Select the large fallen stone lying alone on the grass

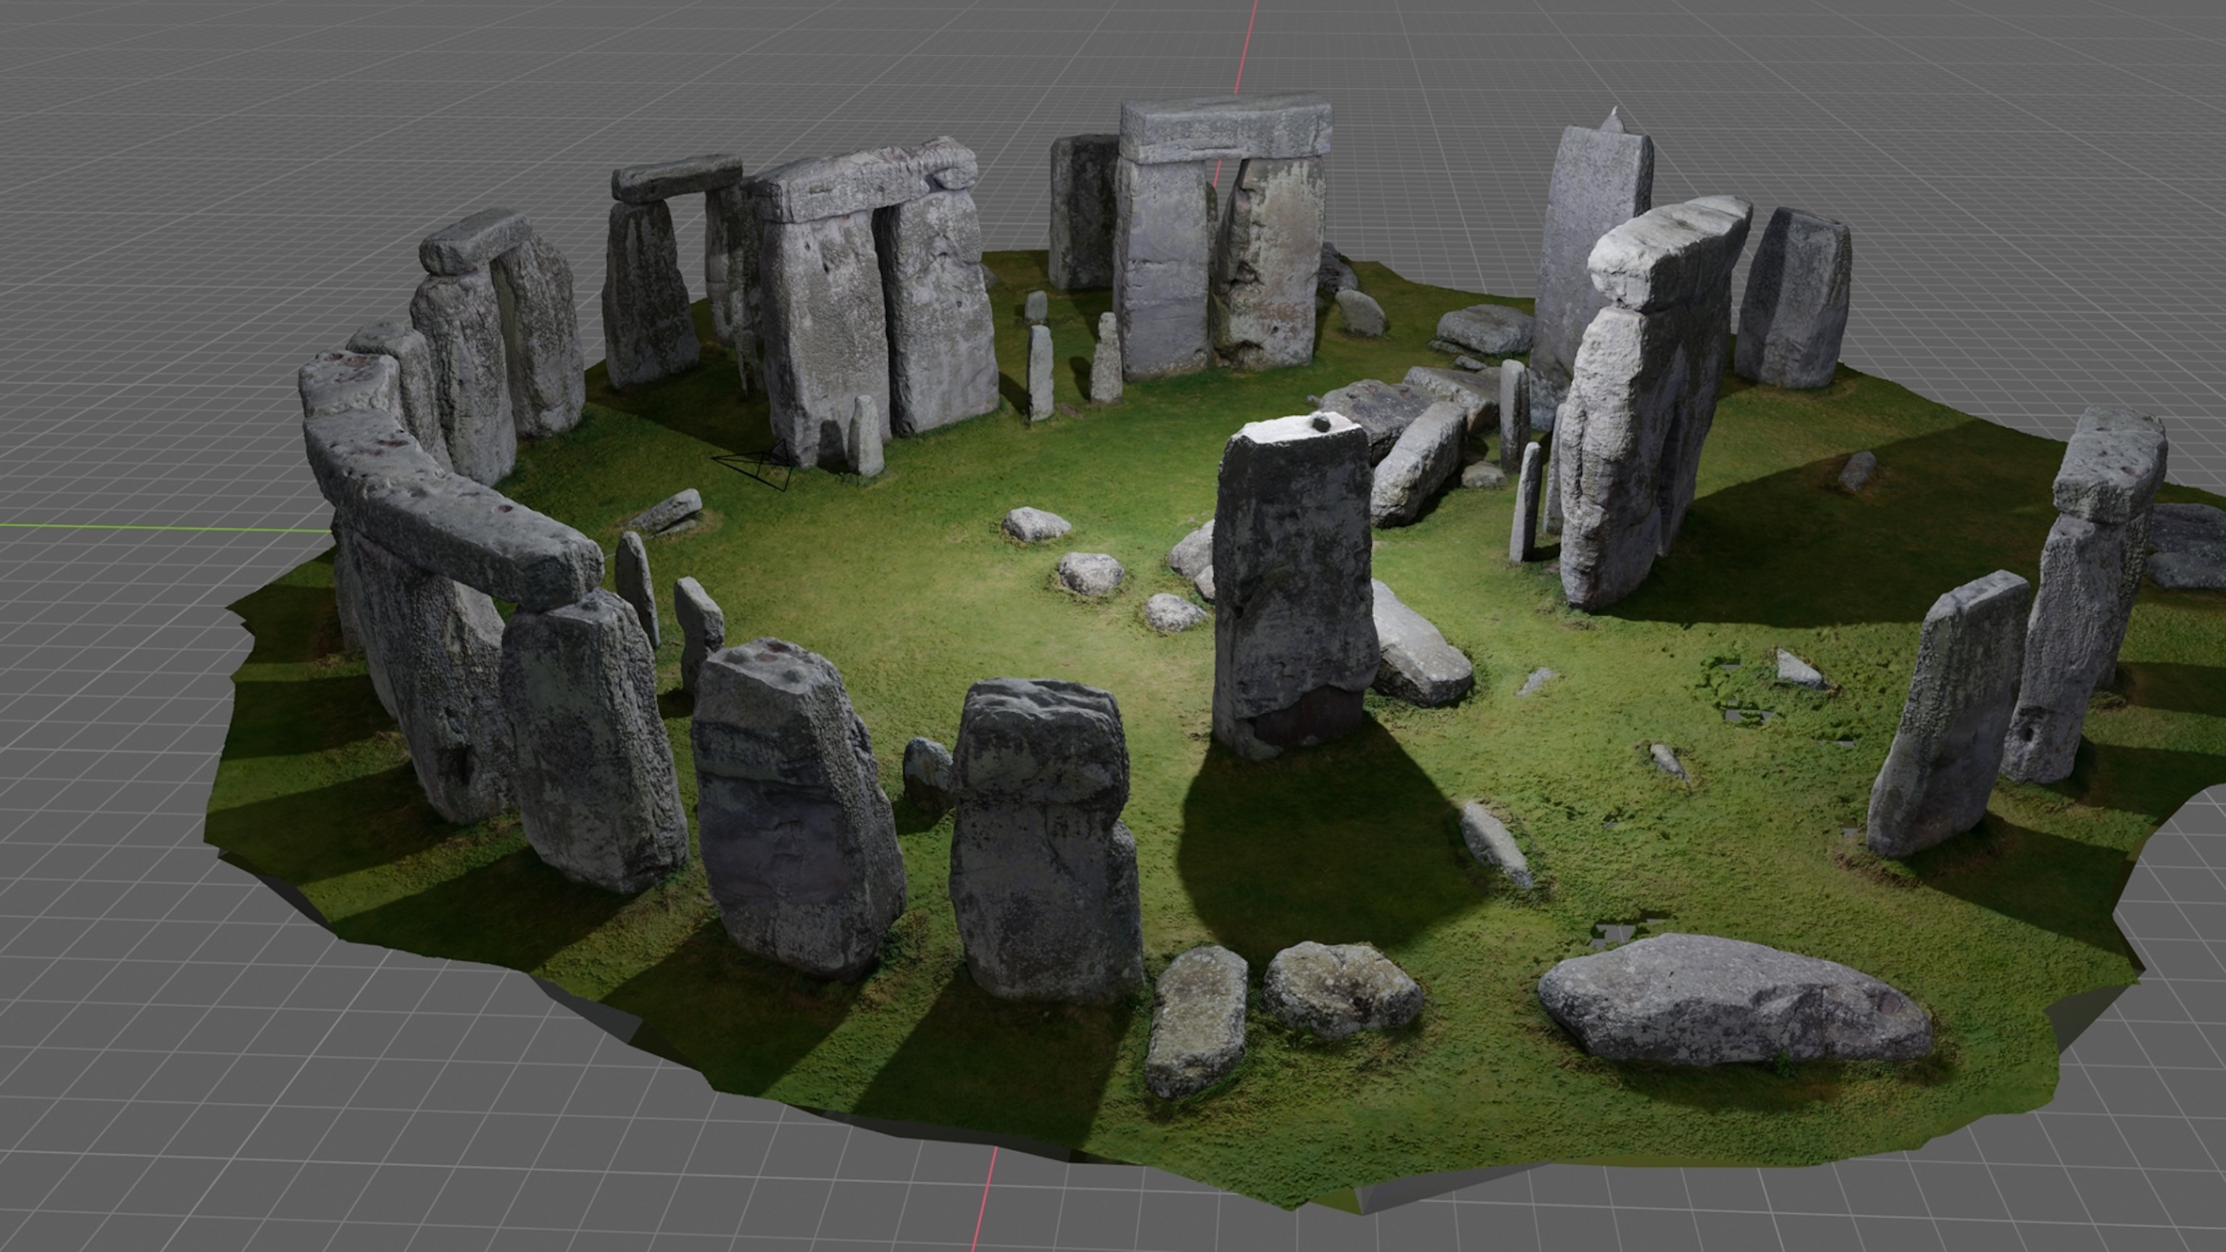1734,1000
